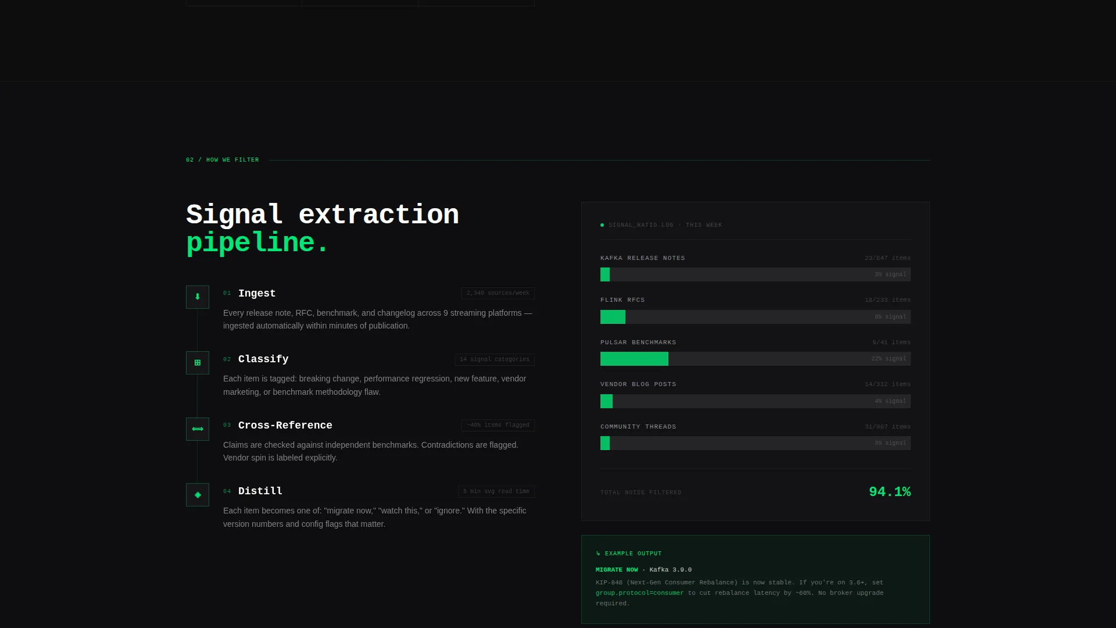Image resolution: width=1116 pixels, height=628 pixels.
Task: Click the 'TOTAL NOISE FILTERED' label
Action: click(641, 493)
